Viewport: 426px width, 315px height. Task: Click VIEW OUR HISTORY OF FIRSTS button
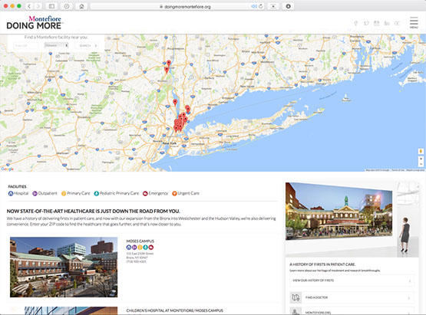tap(352, 281)
